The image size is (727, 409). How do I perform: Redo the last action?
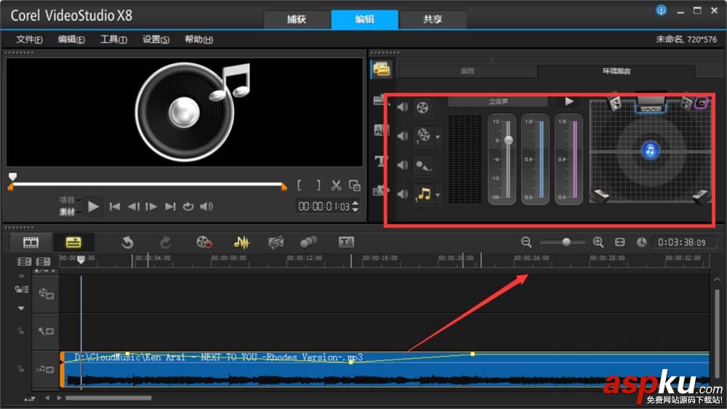(166, 242)
